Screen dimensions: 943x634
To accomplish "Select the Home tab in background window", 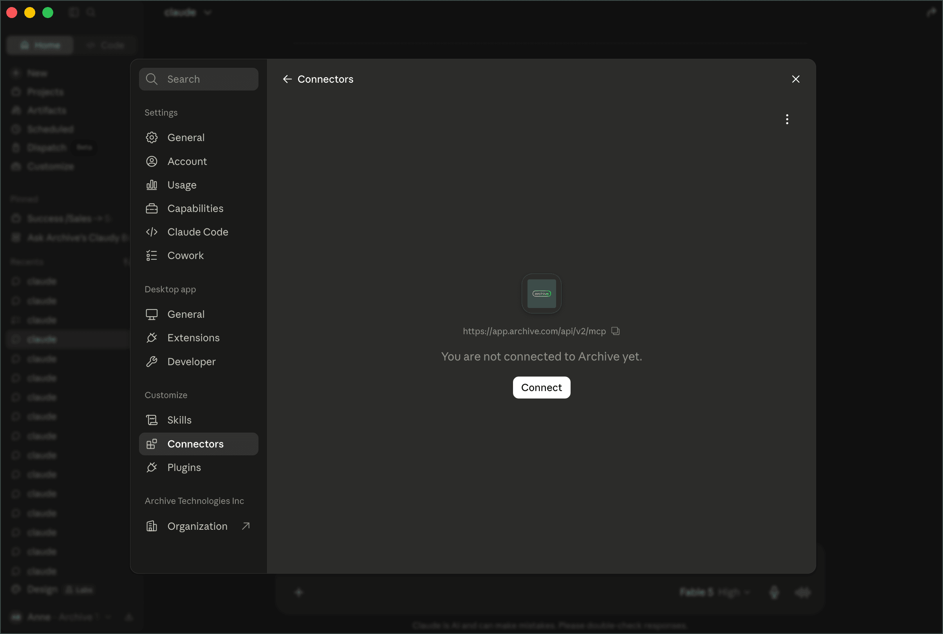I will click(40, 45).
